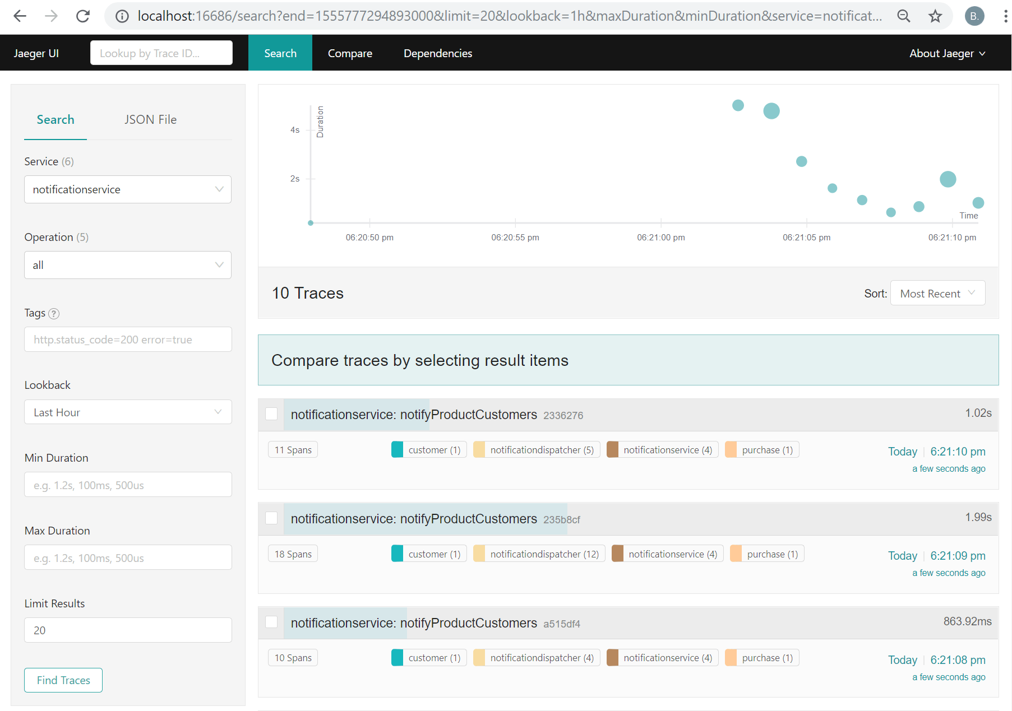
Task: Open the site info icon in address bar
Action: [122, 16]
